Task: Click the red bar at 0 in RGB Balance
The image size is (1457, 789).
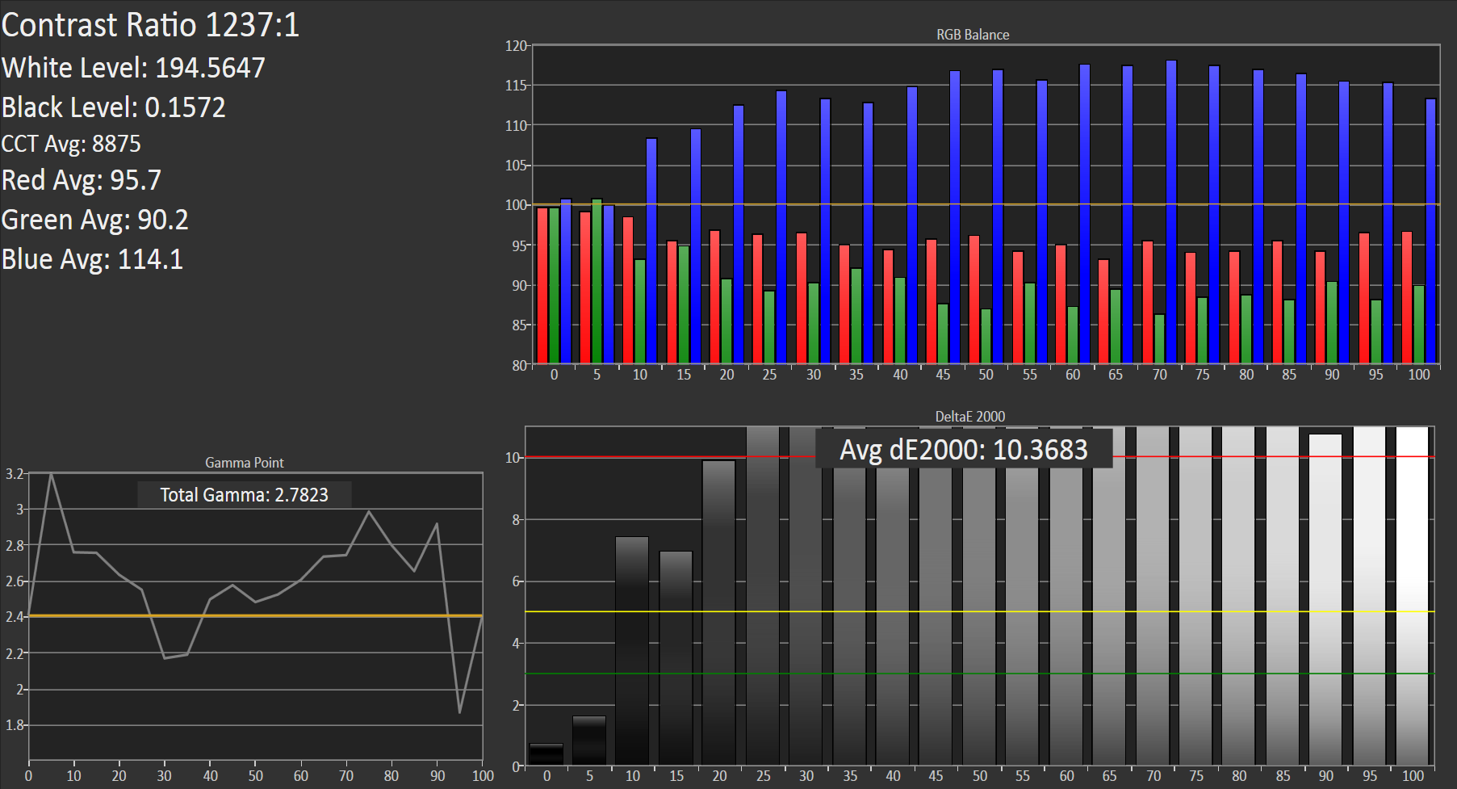Action: click(x=542, y=285)
